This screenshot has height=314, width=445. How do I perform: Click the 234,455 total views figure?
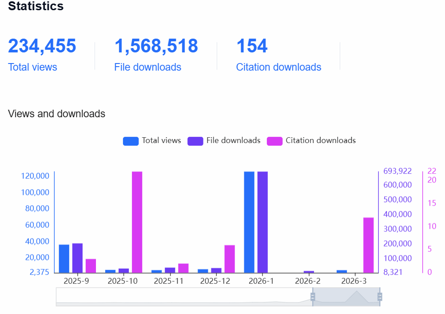42,46
